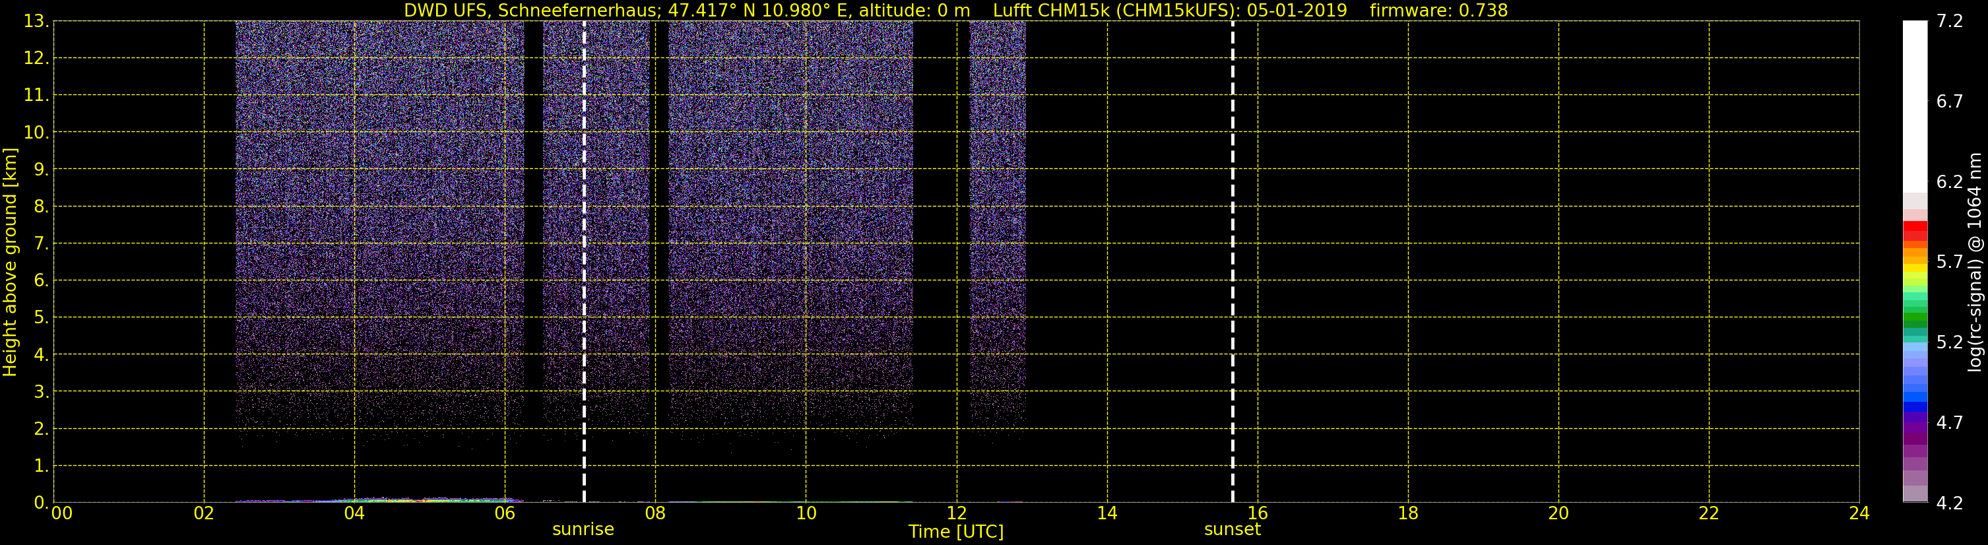The height and width of the screenshot is (545, 1988).
Task: Click the time axis tick label 04
Action: (354, 513)
